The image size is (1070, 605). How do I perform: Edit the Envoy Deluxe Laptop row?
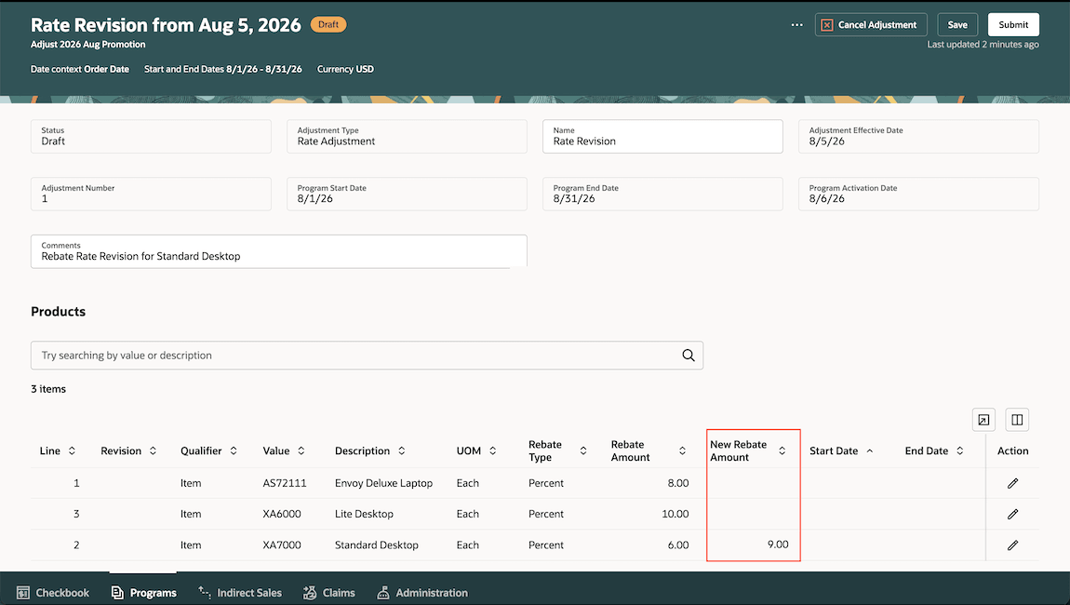[1012, 483]
